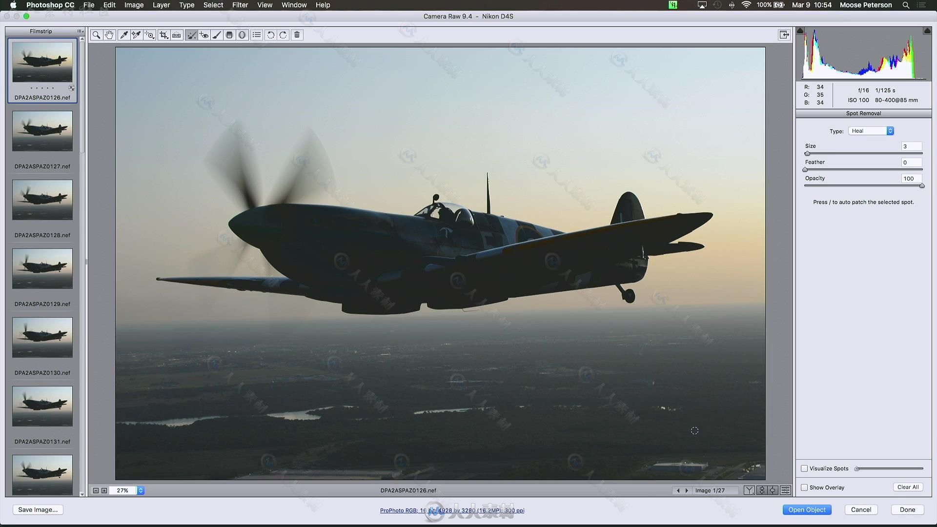Click the zoom in plus button
Screen dimensions: 937x527
[x=104, y=490]
